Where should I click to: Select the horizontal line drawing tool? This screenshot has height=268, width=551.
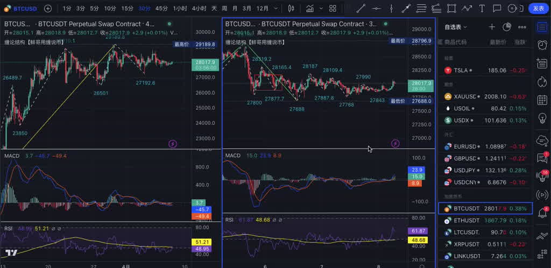click(376, 8)
